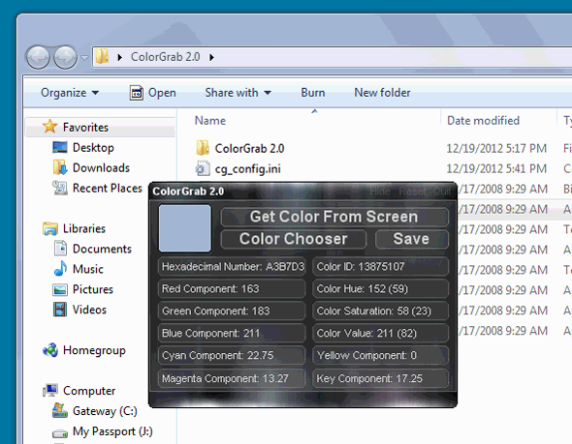Sort by the Name column header
The width and height of the screenshot is (572, 444).
(210, 121)
